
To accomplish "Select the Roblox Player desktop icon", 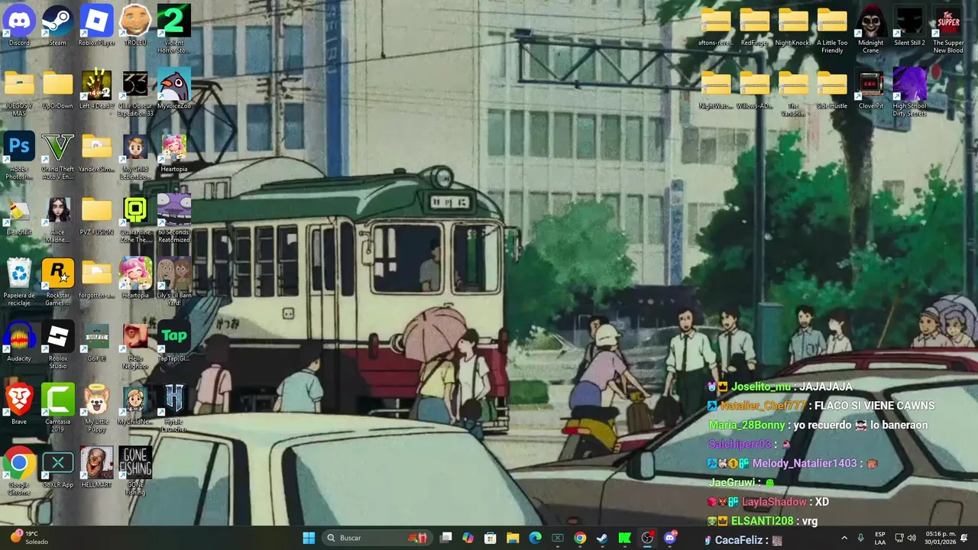I will coord(96,27).
